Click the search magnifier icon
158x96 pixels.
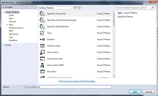click(153, 8)
